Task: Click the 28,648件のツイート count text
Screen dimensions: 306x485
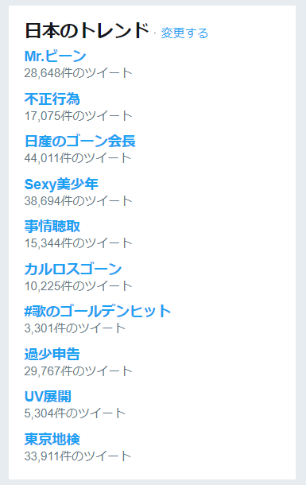Action: tap(78, 73)
